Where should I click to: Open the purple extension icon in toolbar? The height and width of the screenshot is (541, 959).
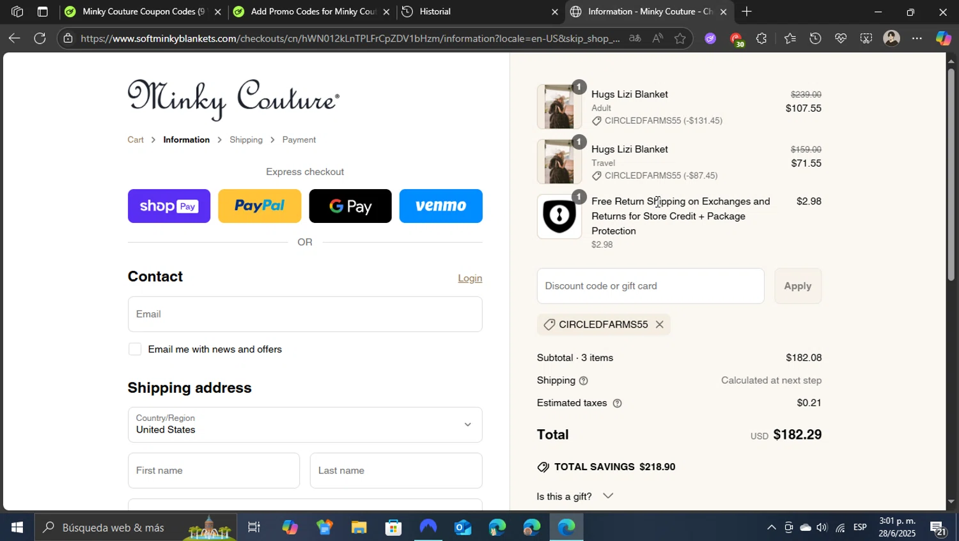click(710, 38)
